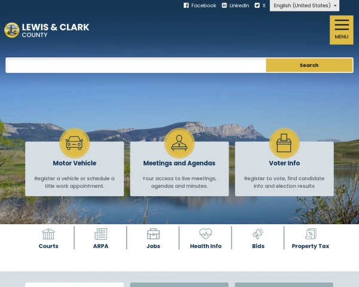359x287 pixels.
Task: Open the ARPA newspaper icon
Action: [x=101, y=234]
